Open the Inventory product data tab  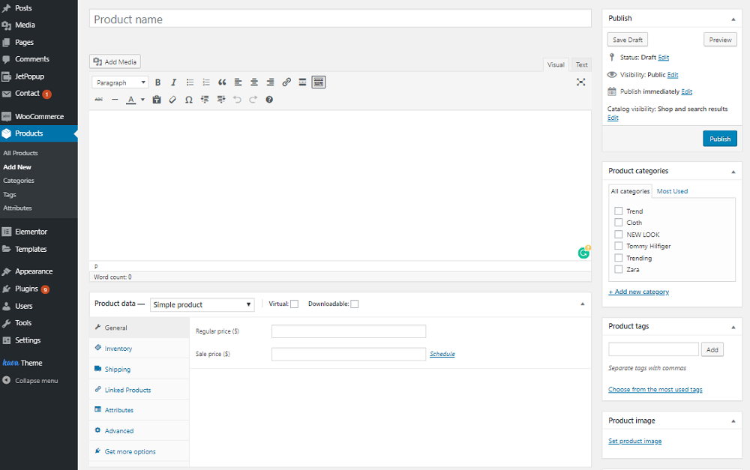point(118,349)
